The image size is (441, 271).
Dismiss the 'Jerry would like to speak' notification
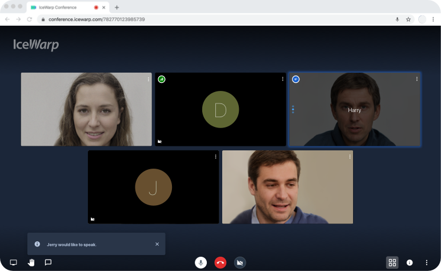click(157, 244)
